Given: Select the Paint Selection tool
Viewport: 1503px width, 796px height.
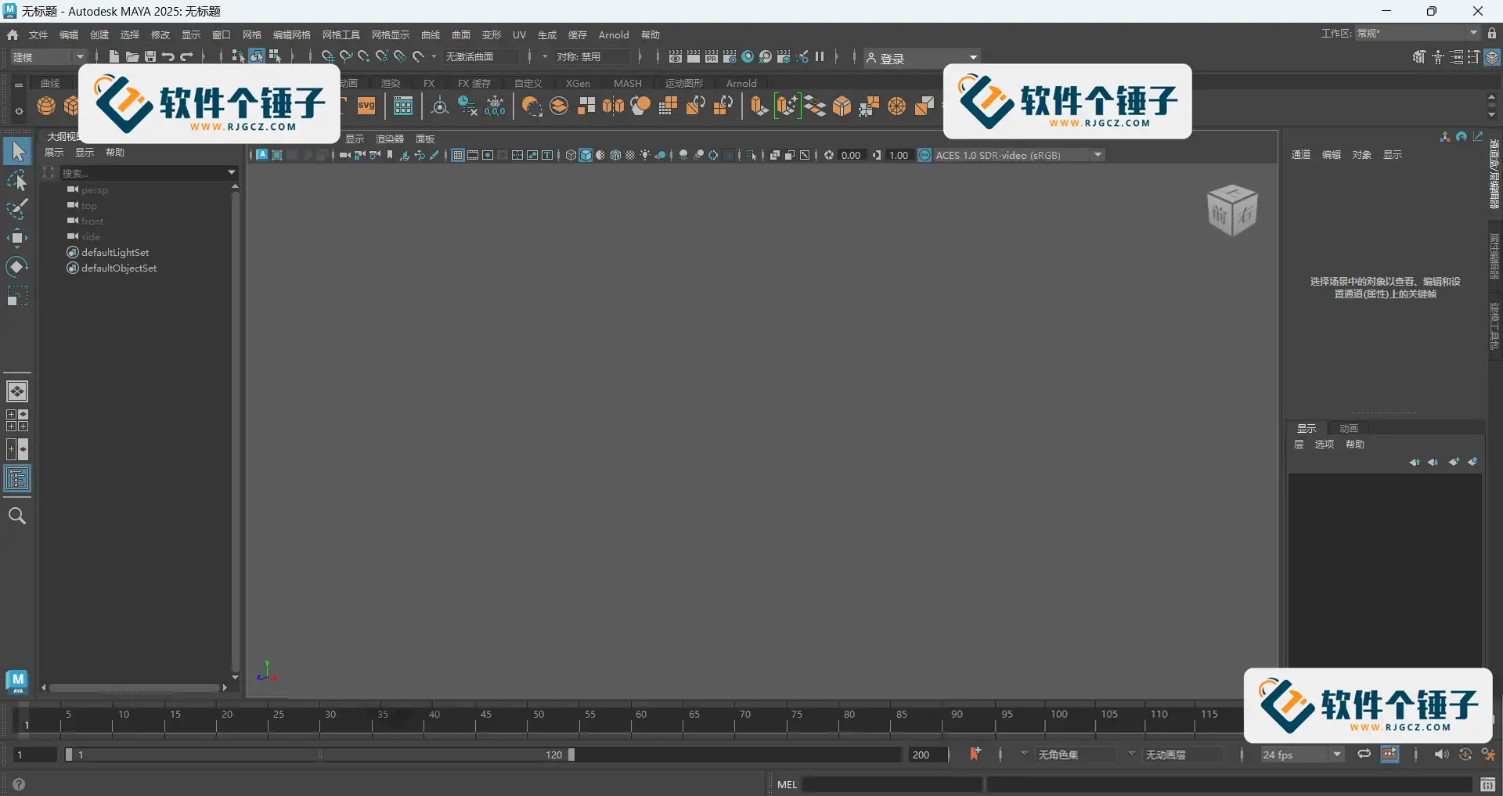Looking at the screenshot, I should (17, 209).
